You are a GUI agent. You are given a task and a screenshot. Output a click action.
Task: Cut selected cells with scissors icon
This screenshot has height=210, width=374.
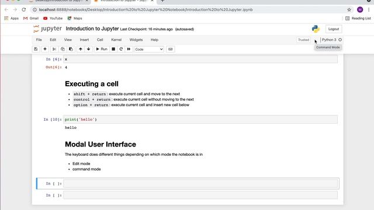54,49
